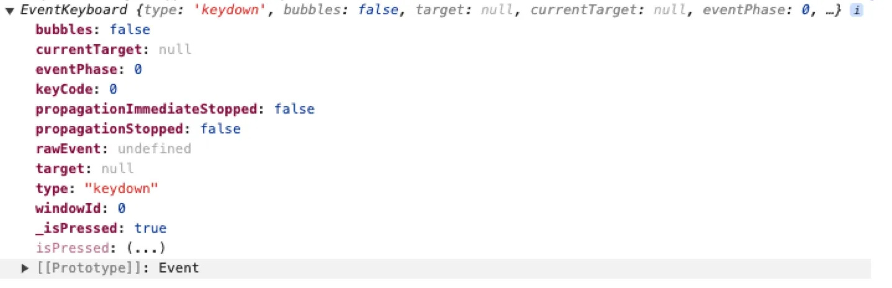
Task: Click the undefined value of rawEvent
Action: click(x=154, y=149)
